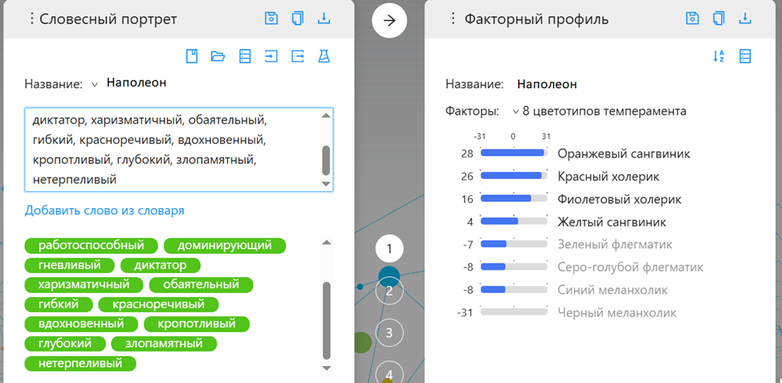782x383 pixels.
Task: Click copy icon in Словесный портрет header
Action: (298, 18)
